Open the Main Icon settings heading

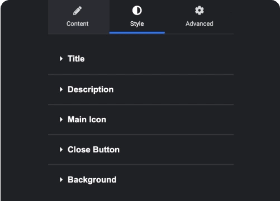click(87, 119)
